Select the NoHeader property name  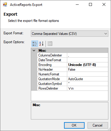(x=46, y=69)
